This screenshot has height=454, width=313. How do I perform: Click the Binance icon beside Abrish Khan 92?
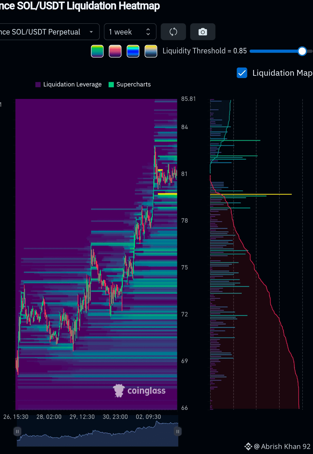coord(248,446)
